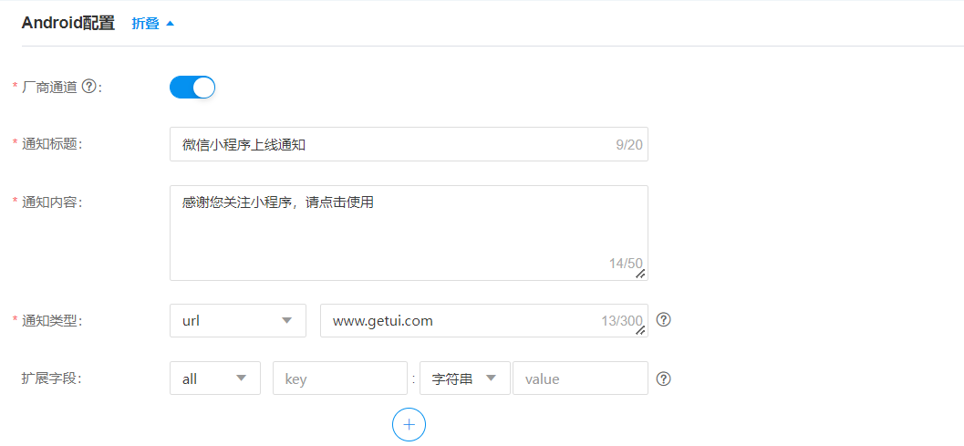Image resolution: width=964 pixels, height=446 pixels.
Task: Open help icon beside the URL field
Action: click(663, 320)
